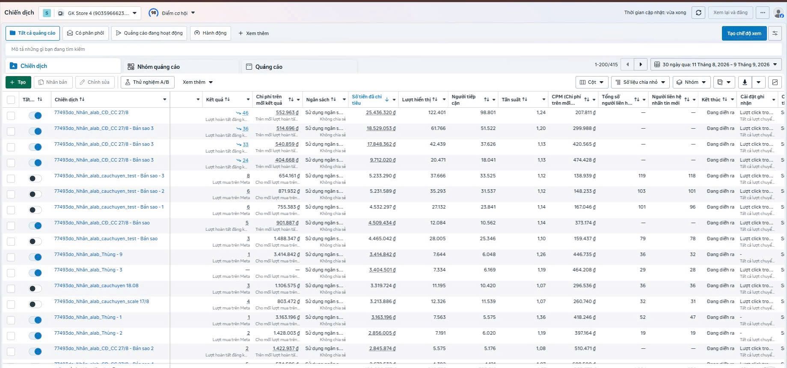Select Quảng cáo đang hoạt động tab
This screenshot has height=368, width=787.
pos(149,33)
